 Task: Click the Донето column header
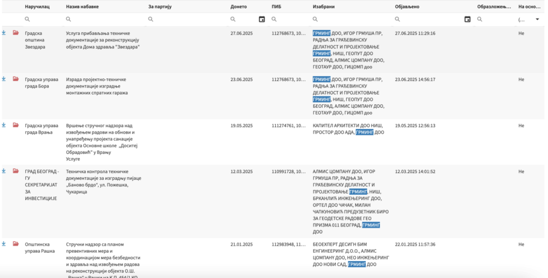(x=239, y=6)
